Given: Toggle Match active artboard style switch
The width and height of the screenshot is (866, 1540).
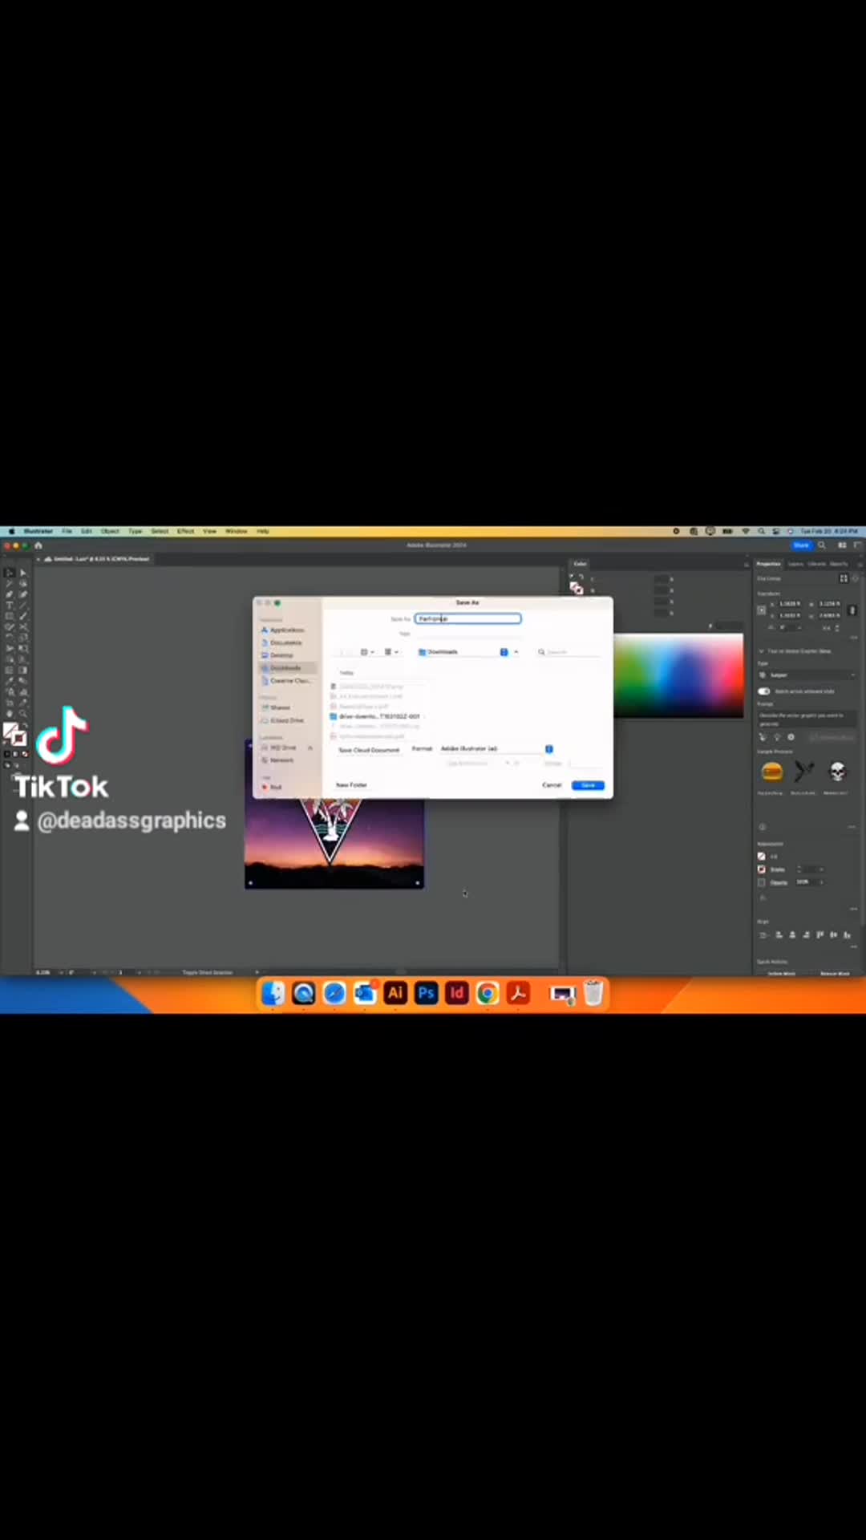Looking at the screenshot, I should 764,691.
